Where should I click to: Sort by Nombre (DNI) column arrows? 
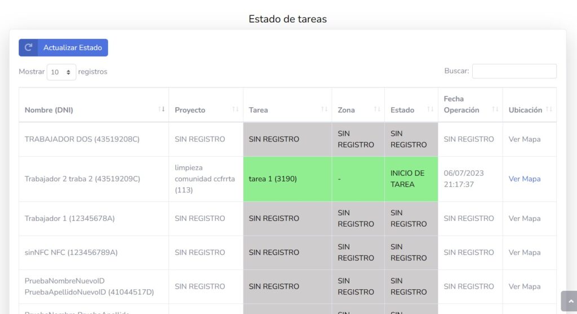[x=161, y=109]
